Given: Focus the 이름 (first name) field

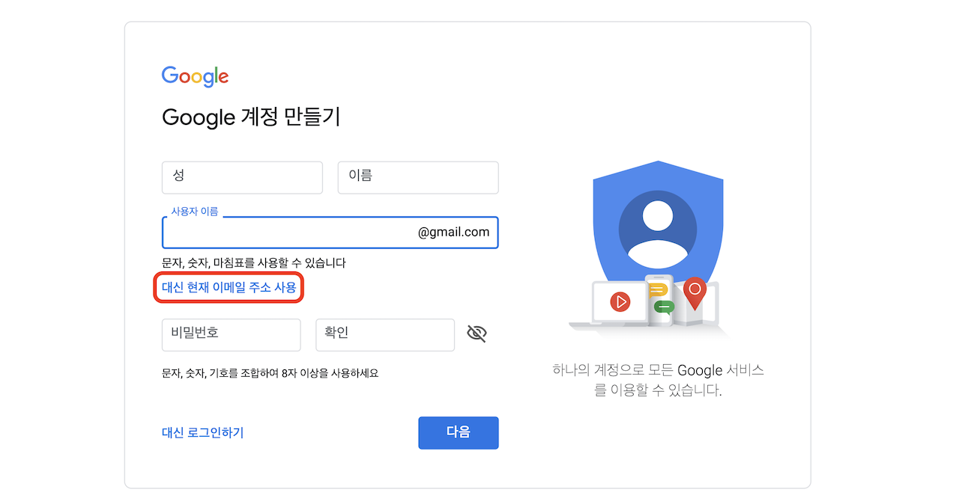Looking at the screenshot, I should pyautogui.click(x=417, y=177).
